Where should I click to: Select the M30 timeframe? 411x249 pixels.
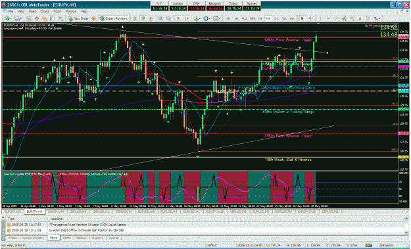[253, 18]
